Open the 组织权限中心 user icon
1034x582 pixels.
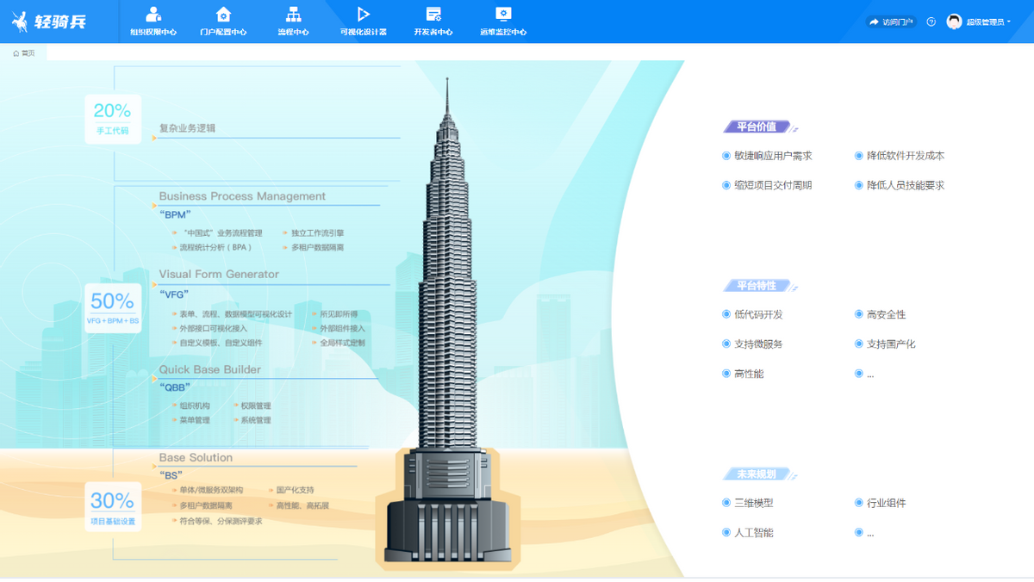[x=153, y=14]
